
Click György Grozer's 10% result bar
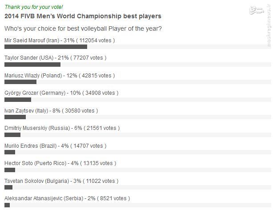tap(17, 99)
